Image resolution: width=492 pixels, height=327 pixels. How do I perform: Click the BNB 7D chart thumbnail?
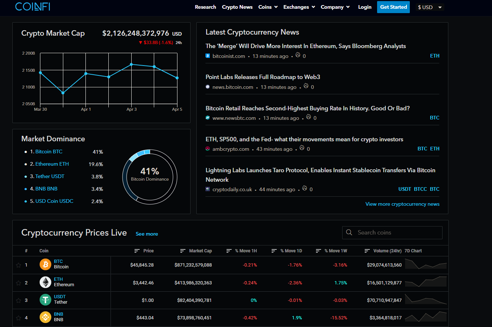pyautogui.click(x=425, y=316)
